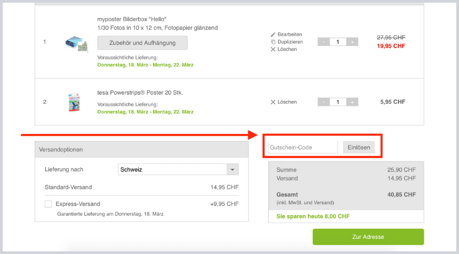The image size is (459, 254).
Task: Proceed with the Zur Adresse button
Action: pyautogui.click(x=368, y=237)
